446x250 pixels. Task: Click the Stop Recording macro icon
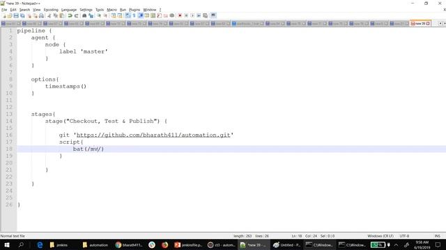pos(186,15)
